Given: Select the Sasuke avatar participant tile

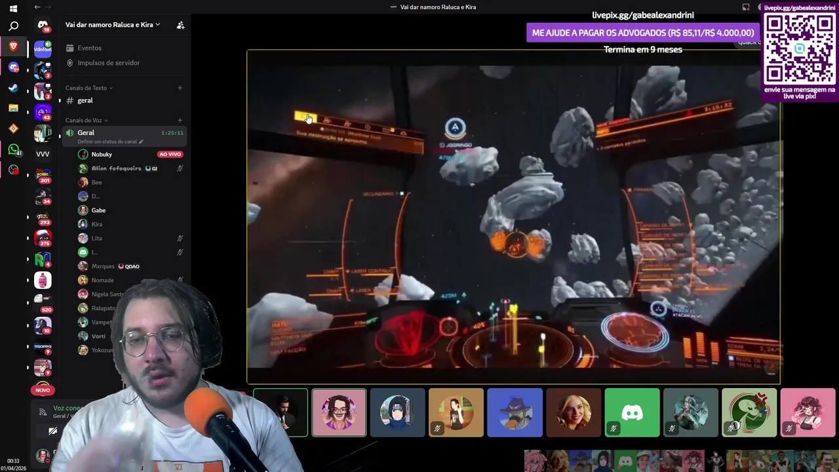Looking at the screenshot, I should 397,412.
